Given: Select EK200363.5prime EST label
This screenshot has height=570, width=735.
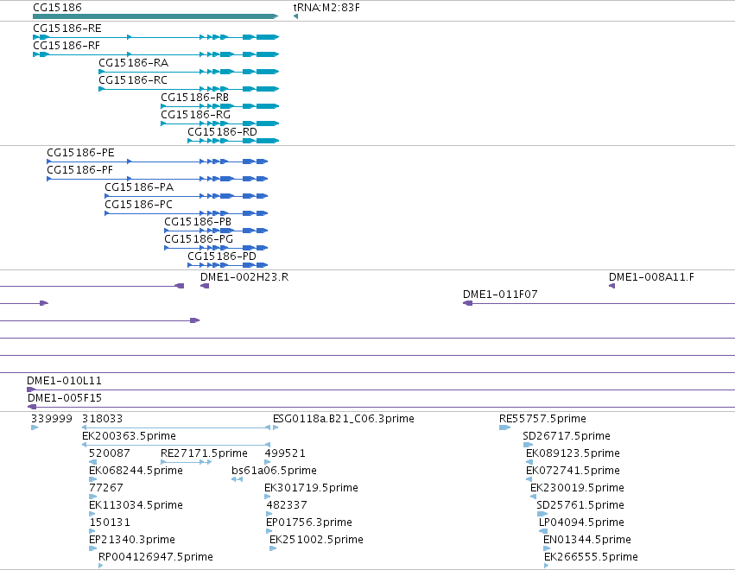Looking at the screenshot, I should click(x=129, y=436).
